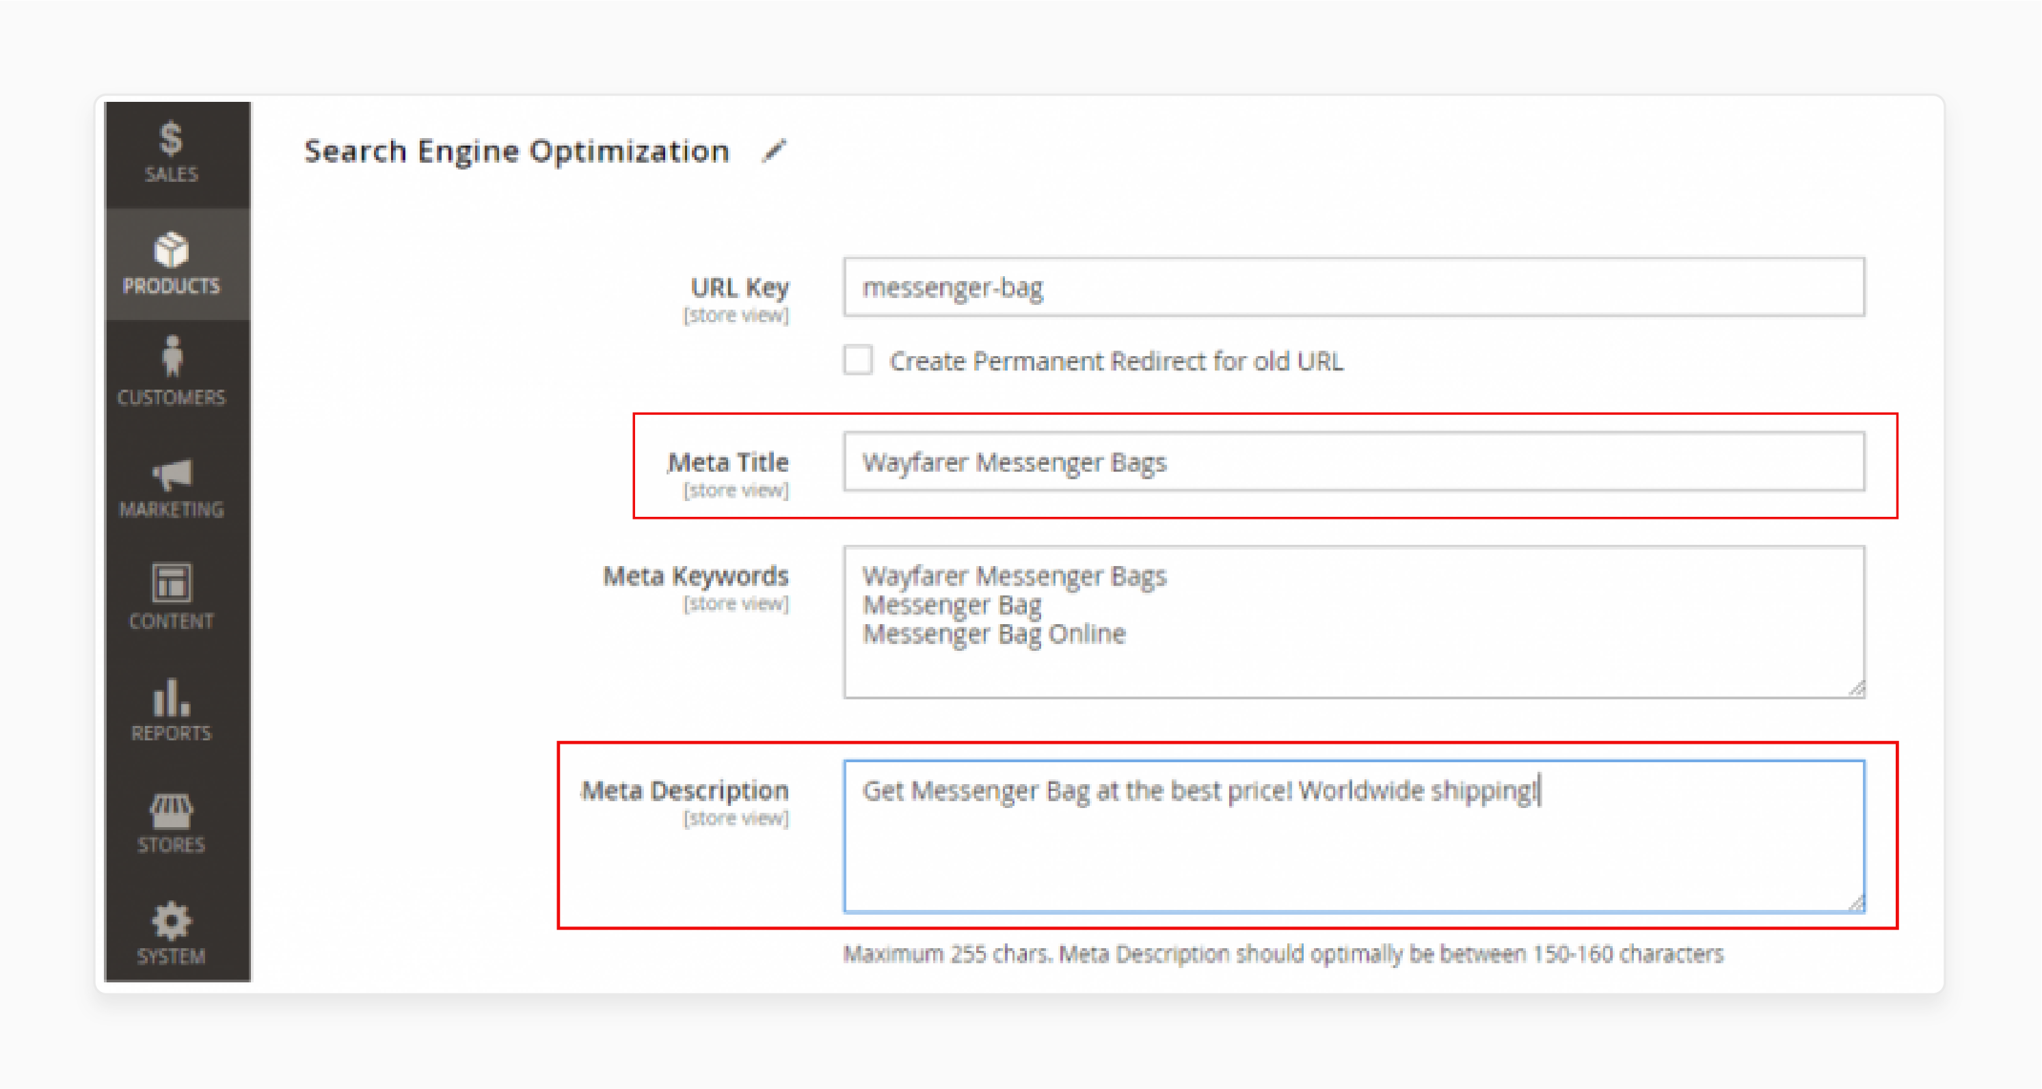Collapse the Search Engine Optimization section heading

point(517,150)
